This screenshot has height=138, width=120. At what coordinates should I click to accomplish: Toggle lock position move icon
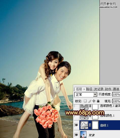[94, 101]
